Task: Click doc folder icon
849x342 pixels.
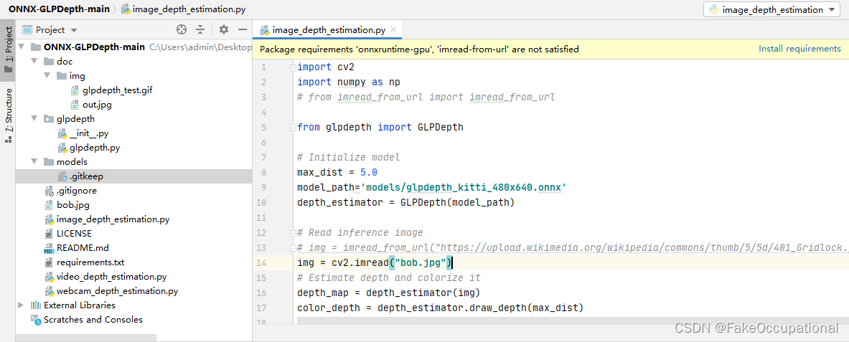Action: pos(50,61)
